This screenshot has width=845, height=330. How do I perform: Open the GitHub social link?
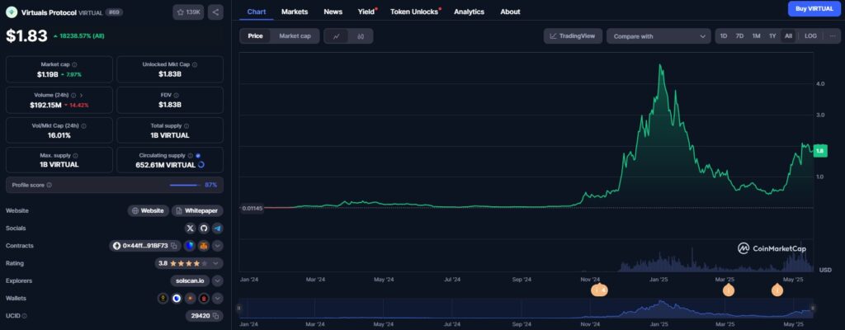pos(204,228)
